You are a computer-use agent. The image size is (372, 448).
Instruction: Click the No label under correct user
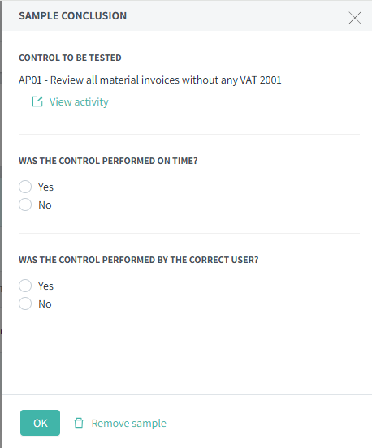click(45, 304)
